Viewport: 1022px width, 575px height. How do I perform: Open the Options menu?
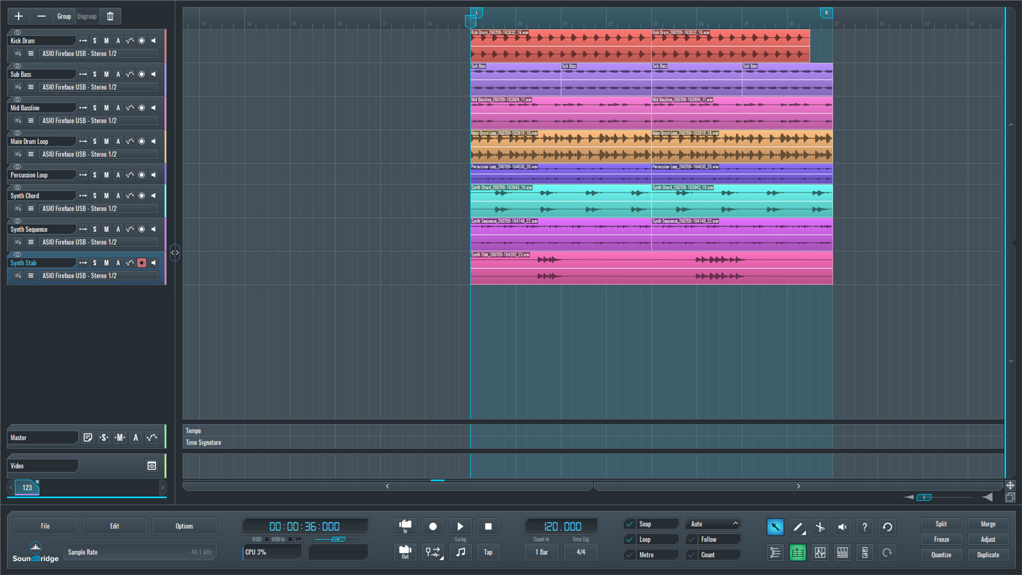[184, 526]
